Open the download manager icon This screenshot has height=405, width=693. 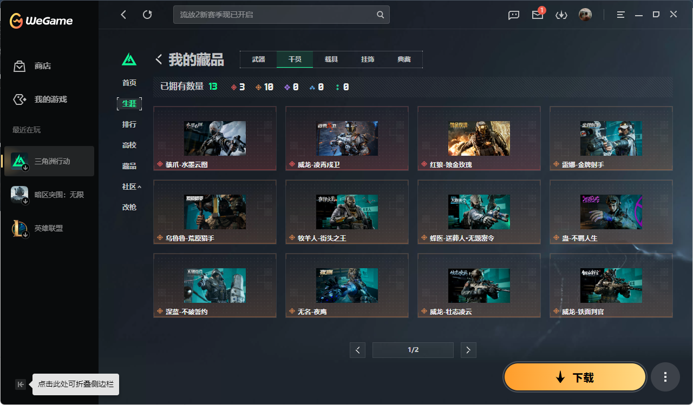pyautogui.click(x=561, y=15)
